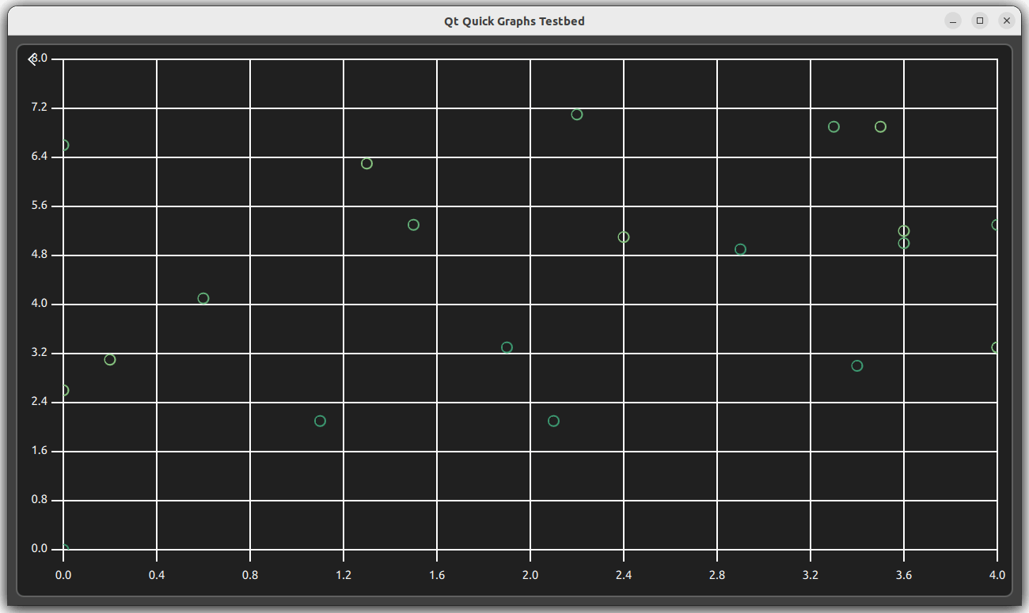Click x-axis label 0.8
Screen dimensions: 1029x613
[250, 576]
